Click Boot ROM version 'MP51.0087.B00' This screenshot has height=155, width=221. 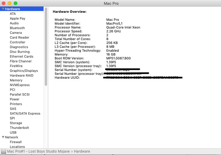point(118,58)
